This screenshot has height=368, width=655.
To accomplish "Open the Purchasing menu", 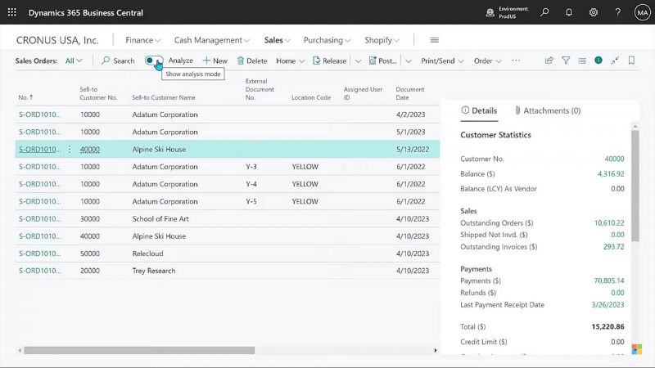I will pyautogui.click(x=327, y=40).
